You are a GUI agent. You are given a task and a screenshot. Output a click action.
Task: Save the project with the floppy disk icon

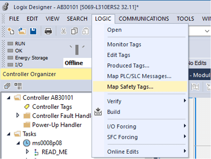click(33, 31)
